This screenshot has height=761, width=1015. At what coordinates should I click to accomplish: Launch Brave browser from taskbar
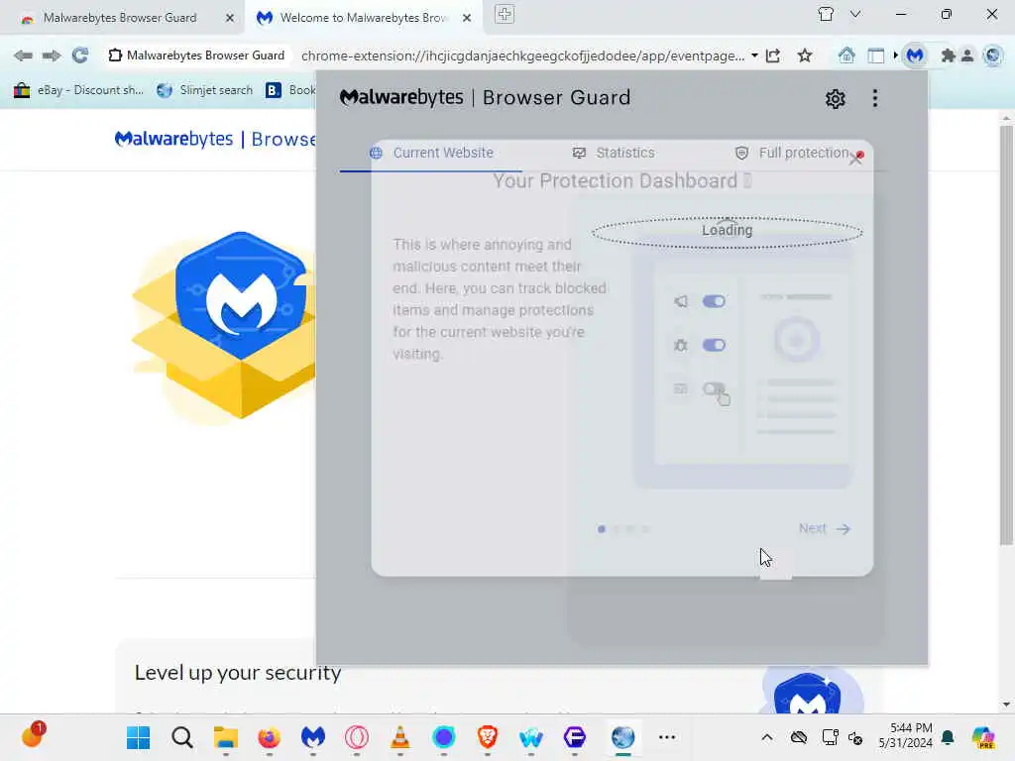point(487,737)
